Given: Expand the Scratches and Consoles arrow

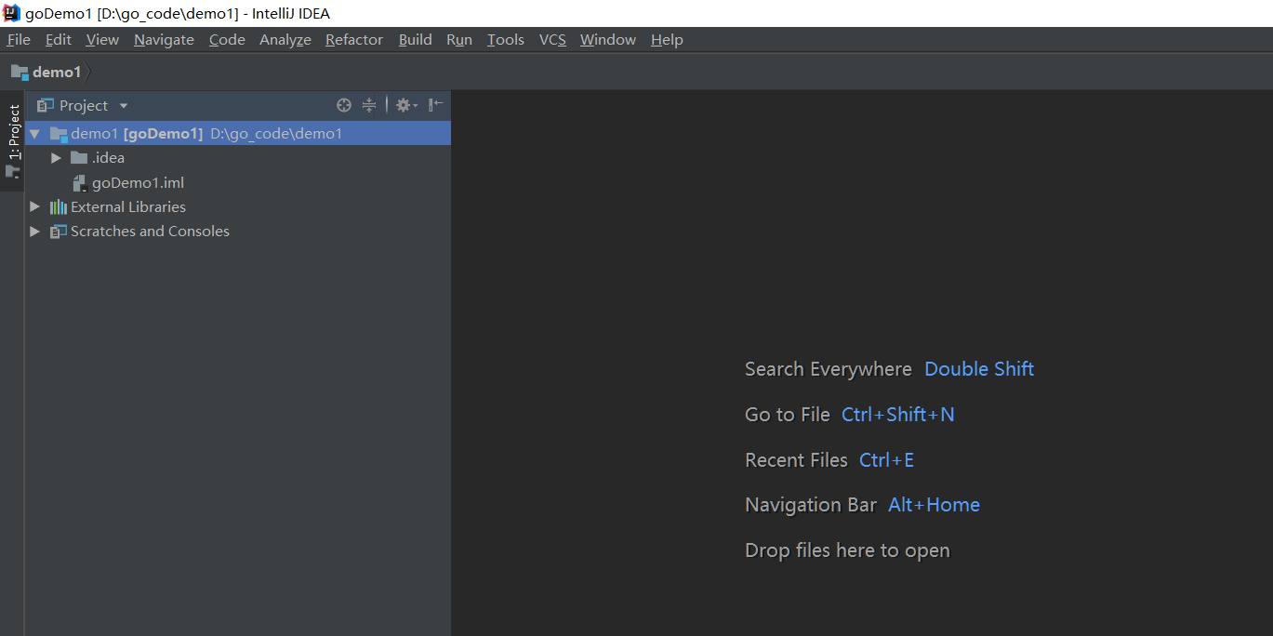Looking at the screenshot, I should (35, 231).
